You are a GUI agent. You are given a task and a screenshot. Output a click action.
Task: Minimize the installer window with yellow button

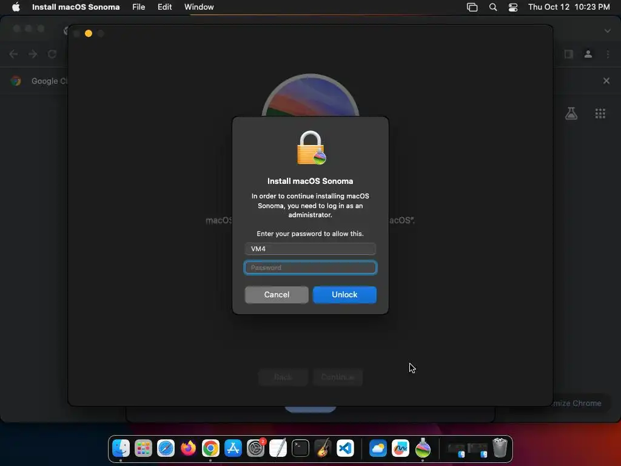click(89, 34)
